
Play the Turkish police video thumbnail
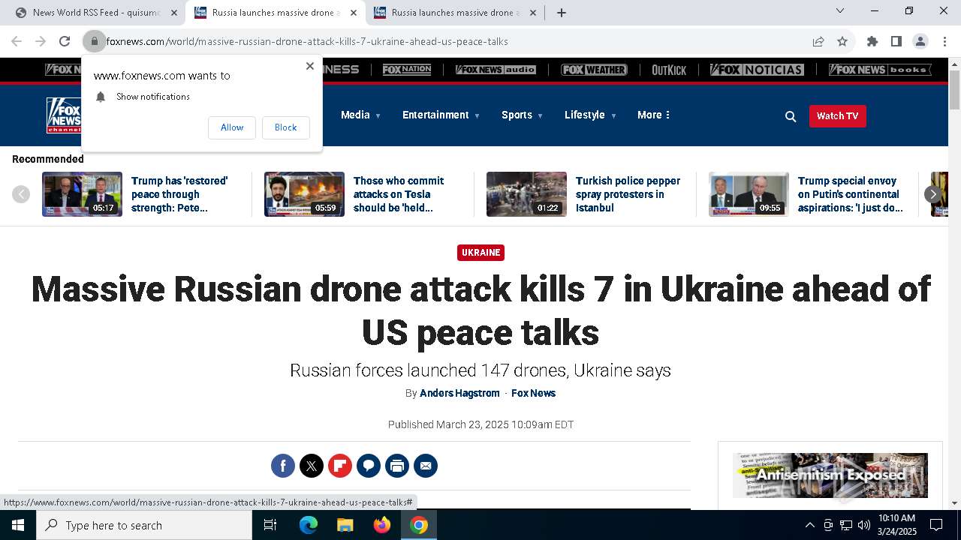click(526, 194)
